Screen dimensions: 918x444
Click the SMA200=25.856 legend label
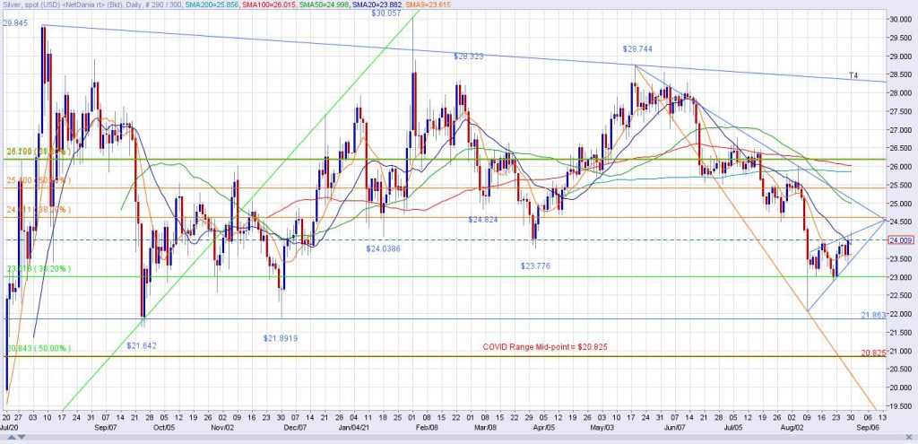pyautogui.click(x=212, y=4)
